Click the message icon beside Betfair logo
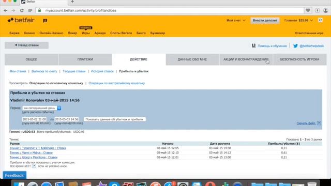331x186 pixels. 45,21
